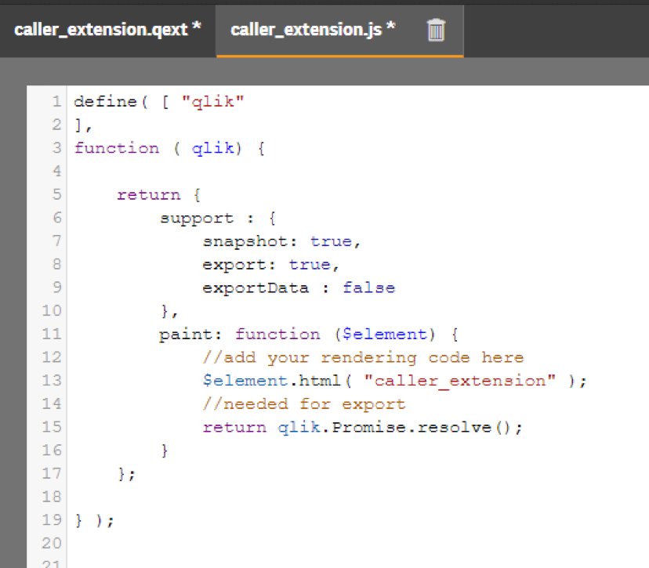Switch to the caller_extension.qext tab
This screenshot has width=649, height=568.
point(107,30)
